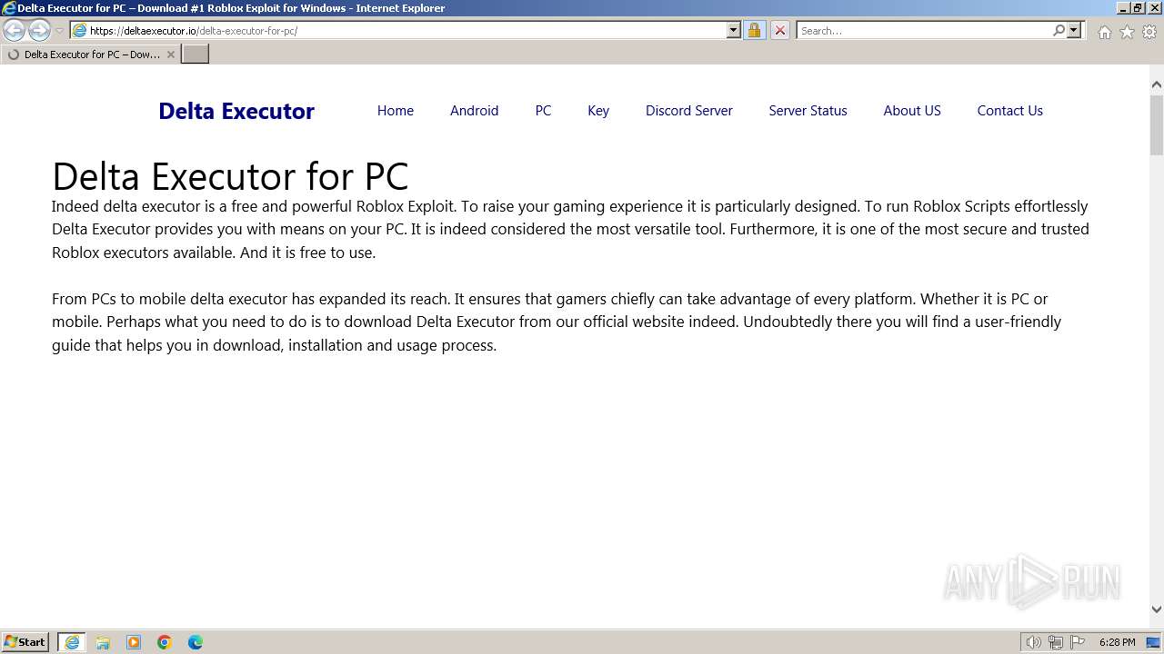Open the PC menu link

(543, 111)
